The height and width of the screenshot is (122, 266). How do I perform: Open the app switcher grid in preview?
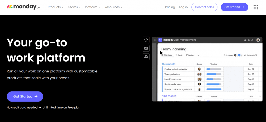(x=155, y=40)
